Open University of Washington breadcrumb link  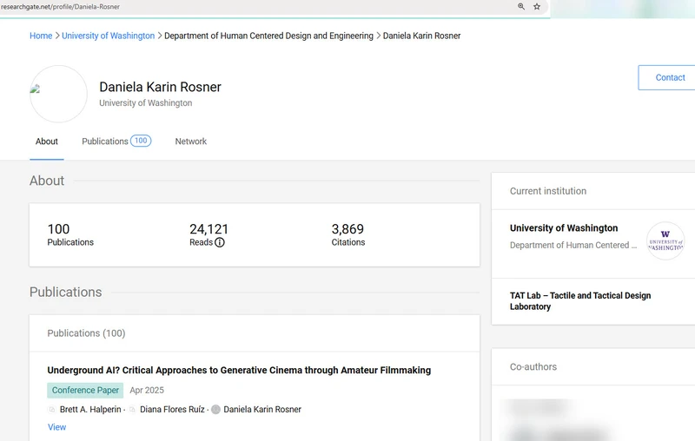click(108, 36)
